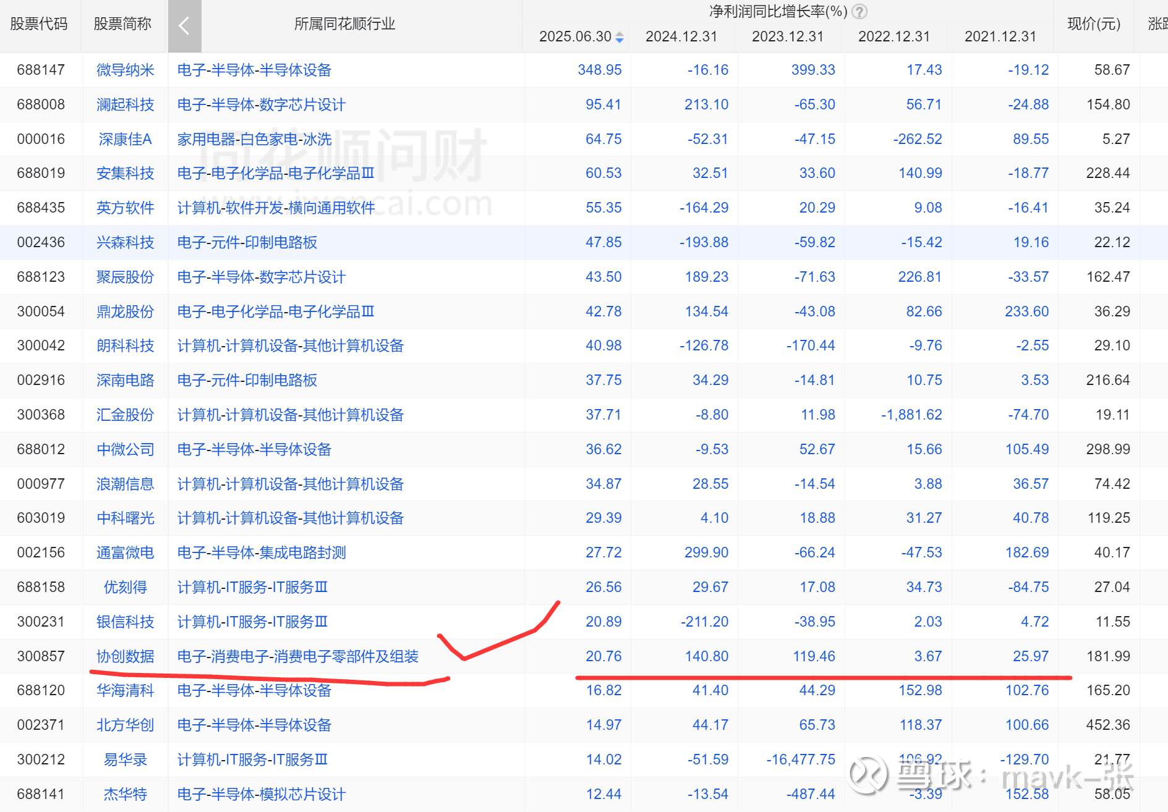Open stock 汇金股份
This screenshot has height=812, width=1168.
coord(126,415)
